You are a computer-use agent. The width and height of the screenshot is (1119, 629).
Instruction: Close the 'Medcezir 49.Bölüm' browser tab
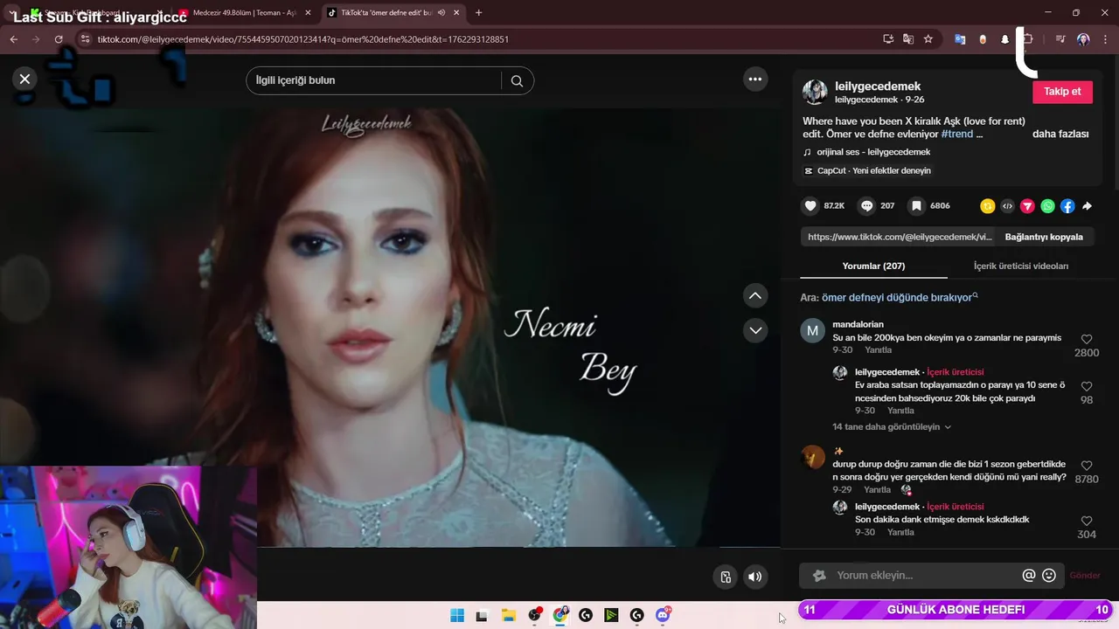pos(308,13)
